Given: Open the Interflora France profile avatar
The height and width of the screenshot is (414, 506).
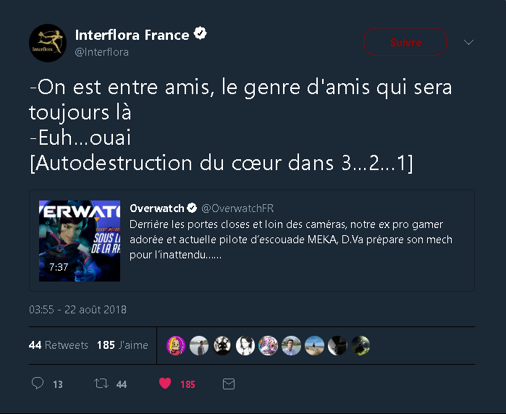Looking at the screenshot, I should pyautogui.click(x=48, y=43).
